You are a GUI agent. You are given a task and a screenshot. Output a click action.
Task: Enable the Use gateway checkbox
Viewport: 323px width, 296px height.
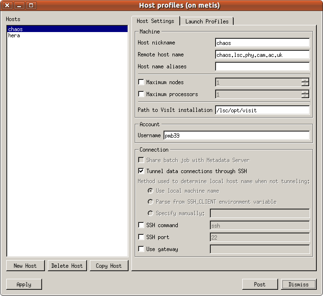point(141,249)
